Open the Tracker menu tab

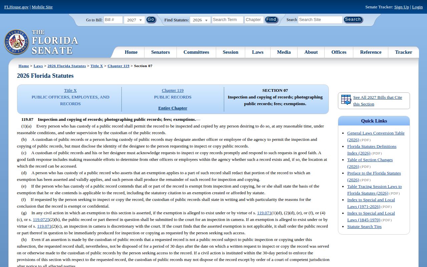click(404, 52)
